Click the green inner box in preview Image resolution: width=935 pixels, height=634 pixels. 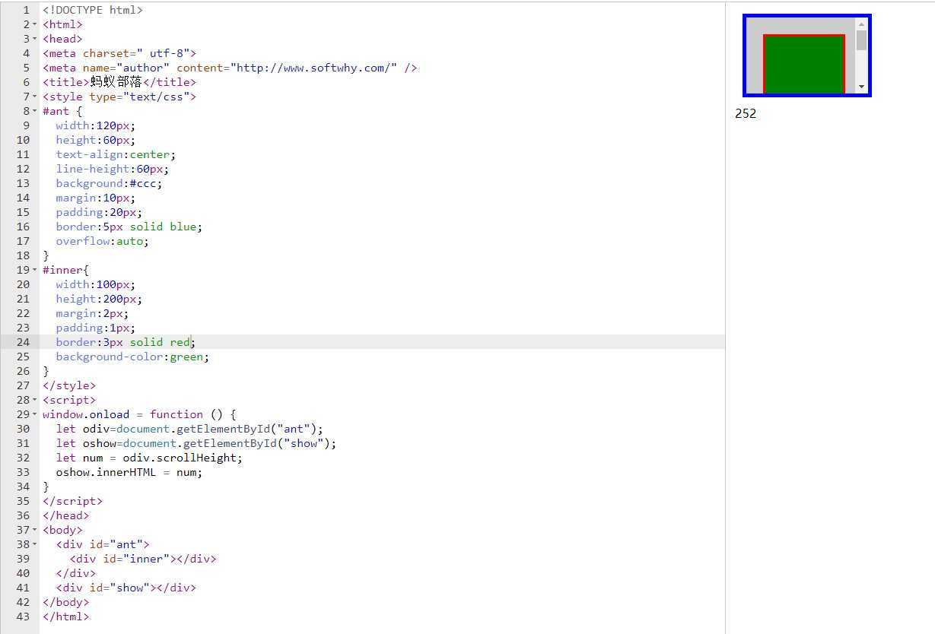click(804, 65)
